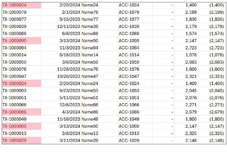
Task: Select account cell ACC-1047
Action: tap(129, 76)
